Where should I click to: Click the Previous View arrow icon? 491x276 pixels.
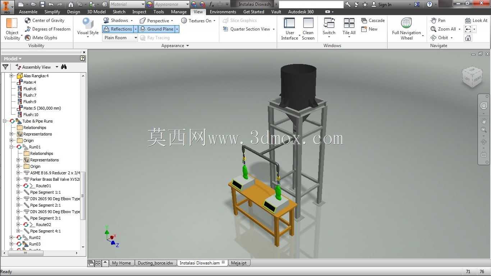click(x=468, y=29)
